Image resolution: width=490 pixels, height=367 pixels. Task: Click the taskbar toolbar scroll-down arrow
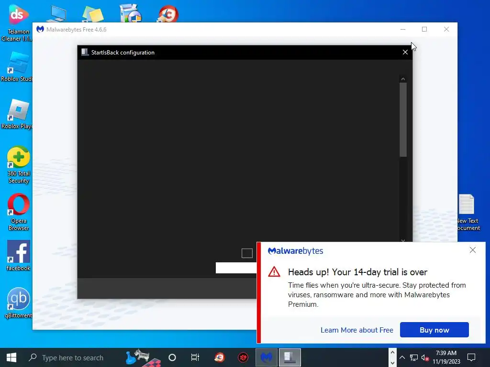pyautogui.click(x=392, y=363)
